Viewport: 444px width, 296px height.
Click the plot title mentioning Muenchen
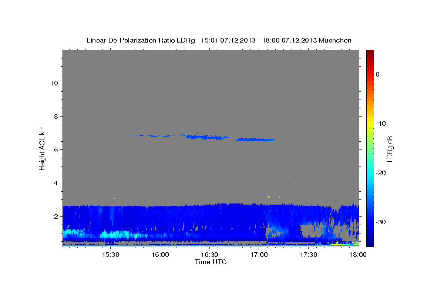click(219, 40)
